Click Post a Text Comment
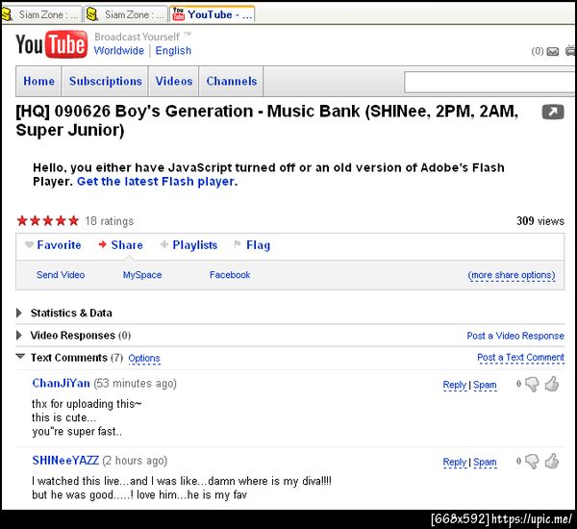 click(x=520, y=358)
